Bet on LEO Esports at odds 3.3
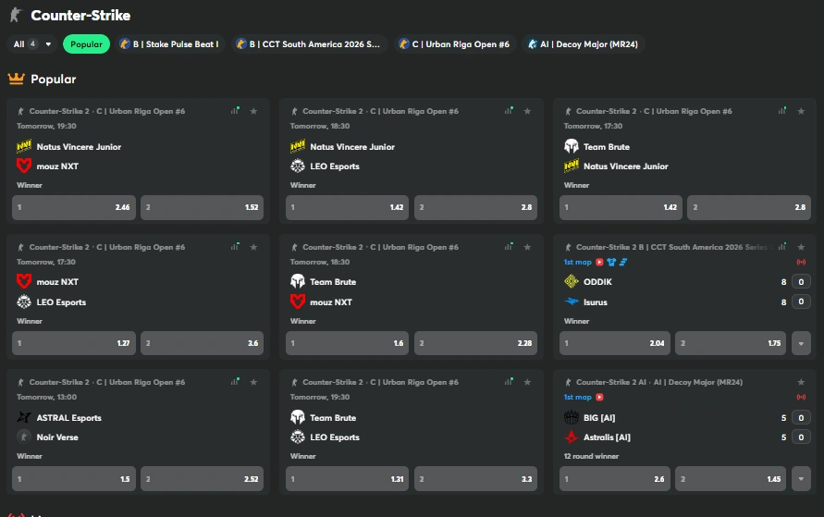Screen dimensions: 824x517 coord(476,479)
